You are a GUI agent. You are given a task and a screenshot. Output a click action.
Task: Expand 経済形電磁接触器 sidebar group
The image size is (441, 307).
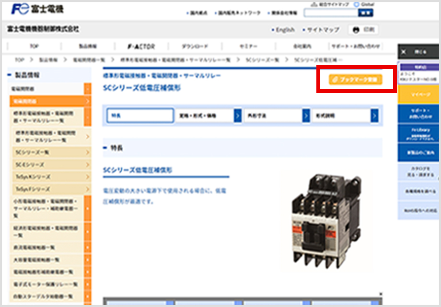(x=88, y=232)
